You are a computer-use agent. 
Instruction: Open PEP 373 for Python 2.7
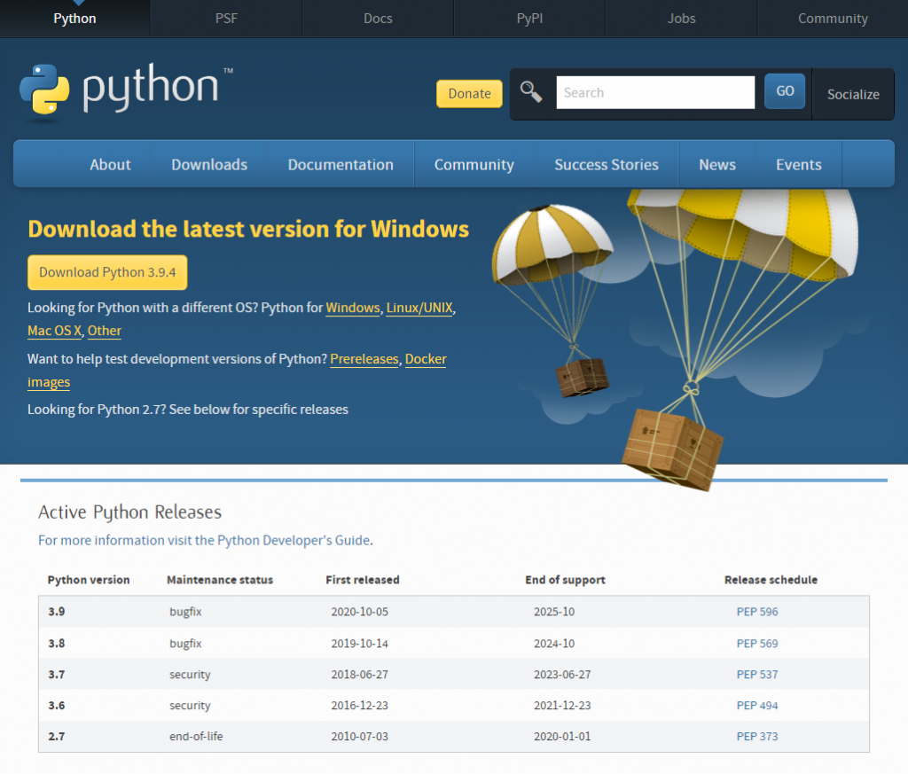pos(756,736)
